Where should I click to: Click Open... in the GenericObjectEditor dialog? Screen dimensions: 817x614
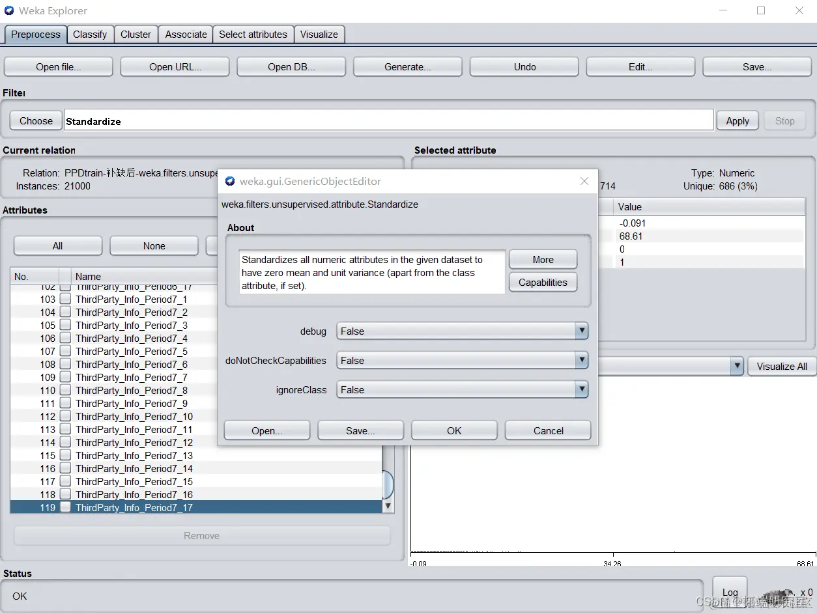pos(267,430)
